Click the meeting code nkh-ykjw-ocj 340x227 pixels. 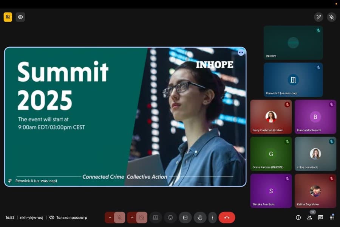[32, 218]
